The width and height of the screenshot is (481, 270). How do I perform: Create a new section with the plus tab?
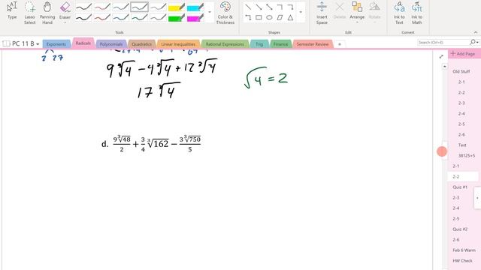pos(340,44)
